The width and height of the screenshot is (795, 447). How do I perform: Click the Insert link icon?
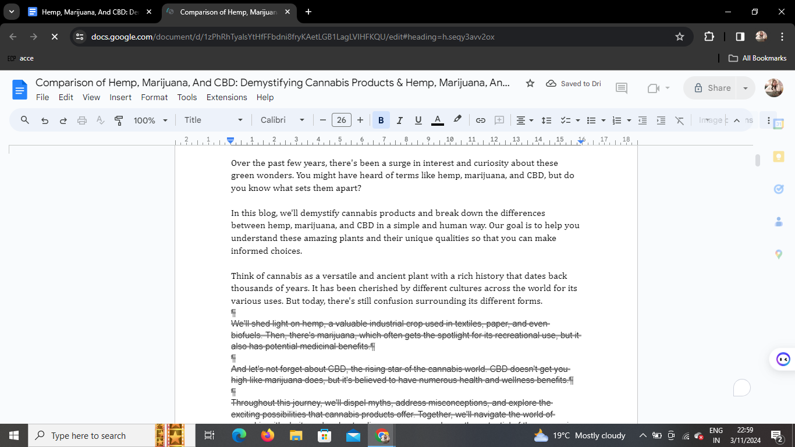(481, 120)
